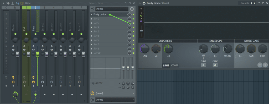Click the Presets label in Fruity Limiter
The height and width of the screenshot is (104, 269).
coord(245,3)
